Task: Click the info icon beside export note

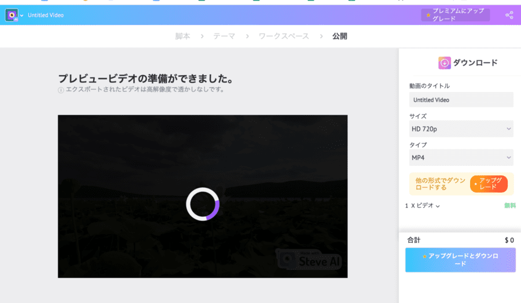Action: point(61,90)
